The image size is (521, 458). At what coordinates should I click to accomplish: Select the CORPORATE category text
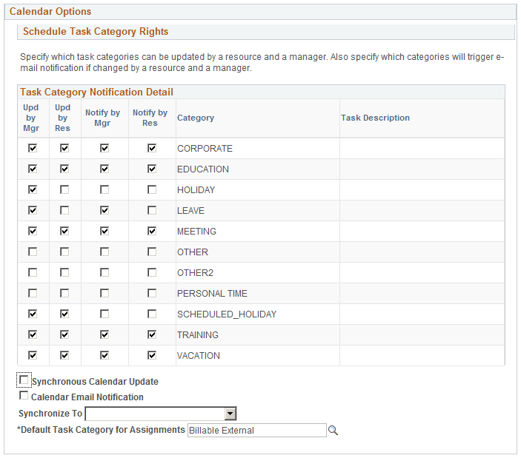[x=205, y=148]
